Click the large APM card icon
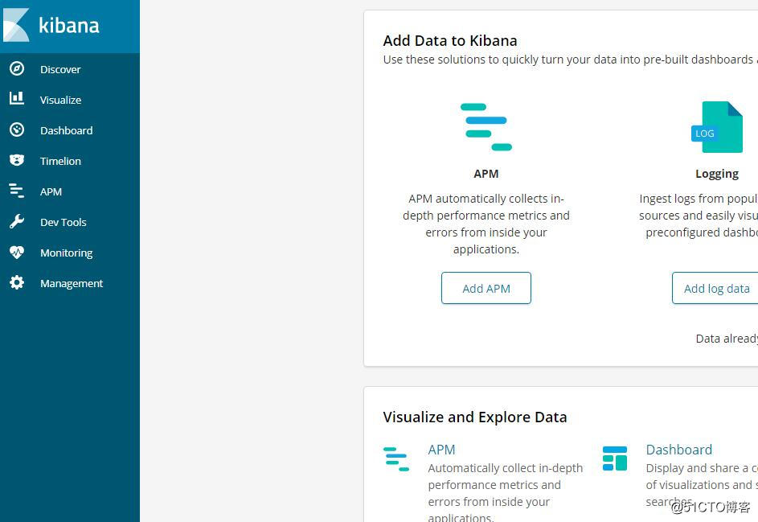This screenshot has height=522, width=758. [x=486, y=127]
